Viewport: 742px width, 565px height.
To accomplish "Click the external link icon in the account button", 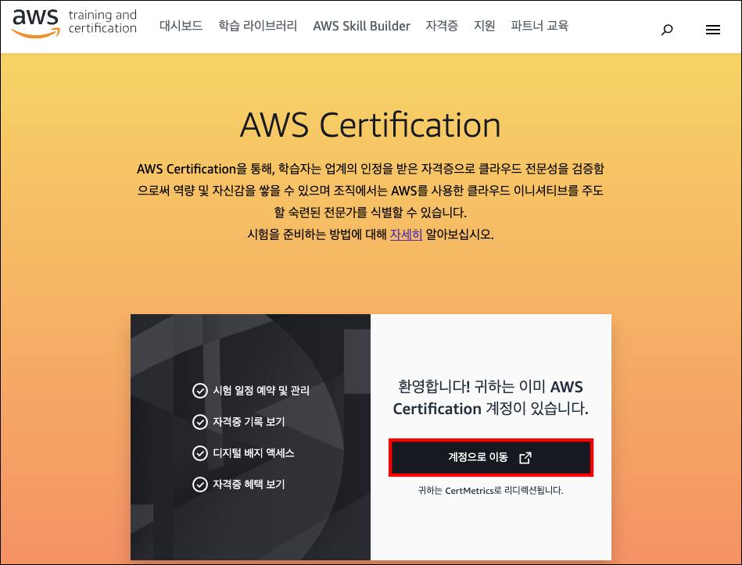I will point(525,458).
